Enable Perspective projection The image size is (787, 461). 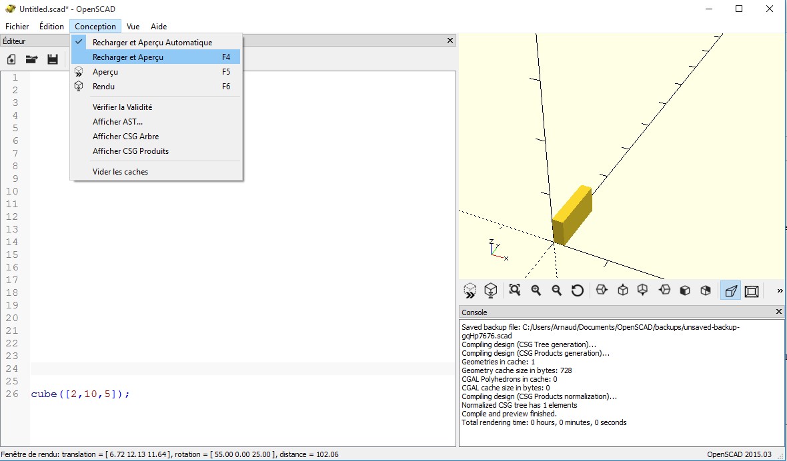[730, 290]
